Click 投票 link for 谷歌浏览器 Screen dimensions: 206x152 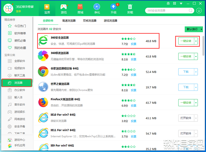coord(134,75)
